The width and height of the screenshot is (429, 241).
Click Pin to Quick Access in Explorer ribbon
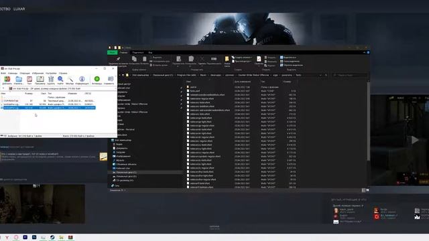tap(118, 59)
